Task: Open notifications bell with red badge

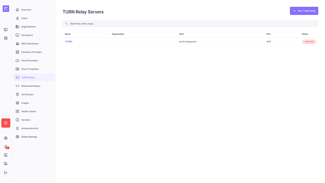Action: pyautogui.click(x=6, y=147)
